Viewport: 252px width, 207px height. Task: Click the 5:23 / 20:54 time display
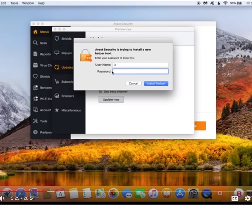click(23, 198)
